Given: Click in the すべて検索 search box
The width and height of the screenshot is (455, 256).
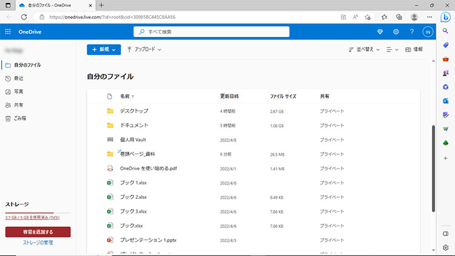Looking at the screenshot, I should coord(211,32).
